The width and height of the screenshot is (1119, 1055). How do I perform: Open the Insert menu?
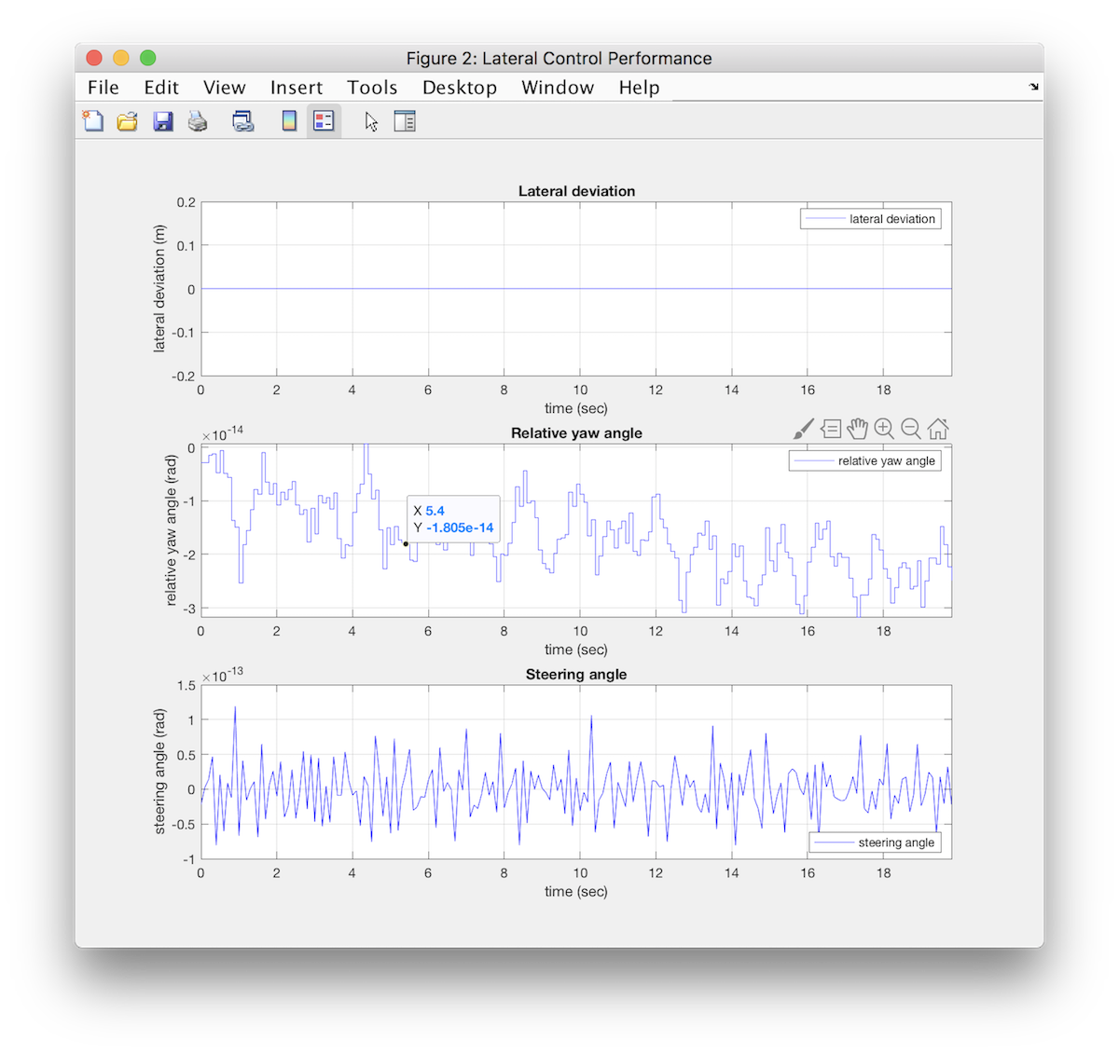[x=297, y=88]
